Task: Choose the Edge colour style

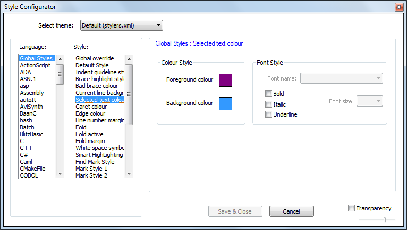Action: coord(90,113)
